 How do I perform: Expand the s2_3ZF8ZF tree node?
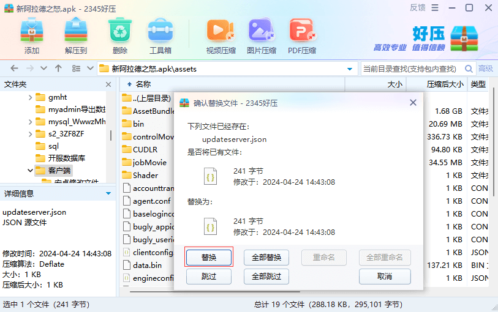[30, 134]
